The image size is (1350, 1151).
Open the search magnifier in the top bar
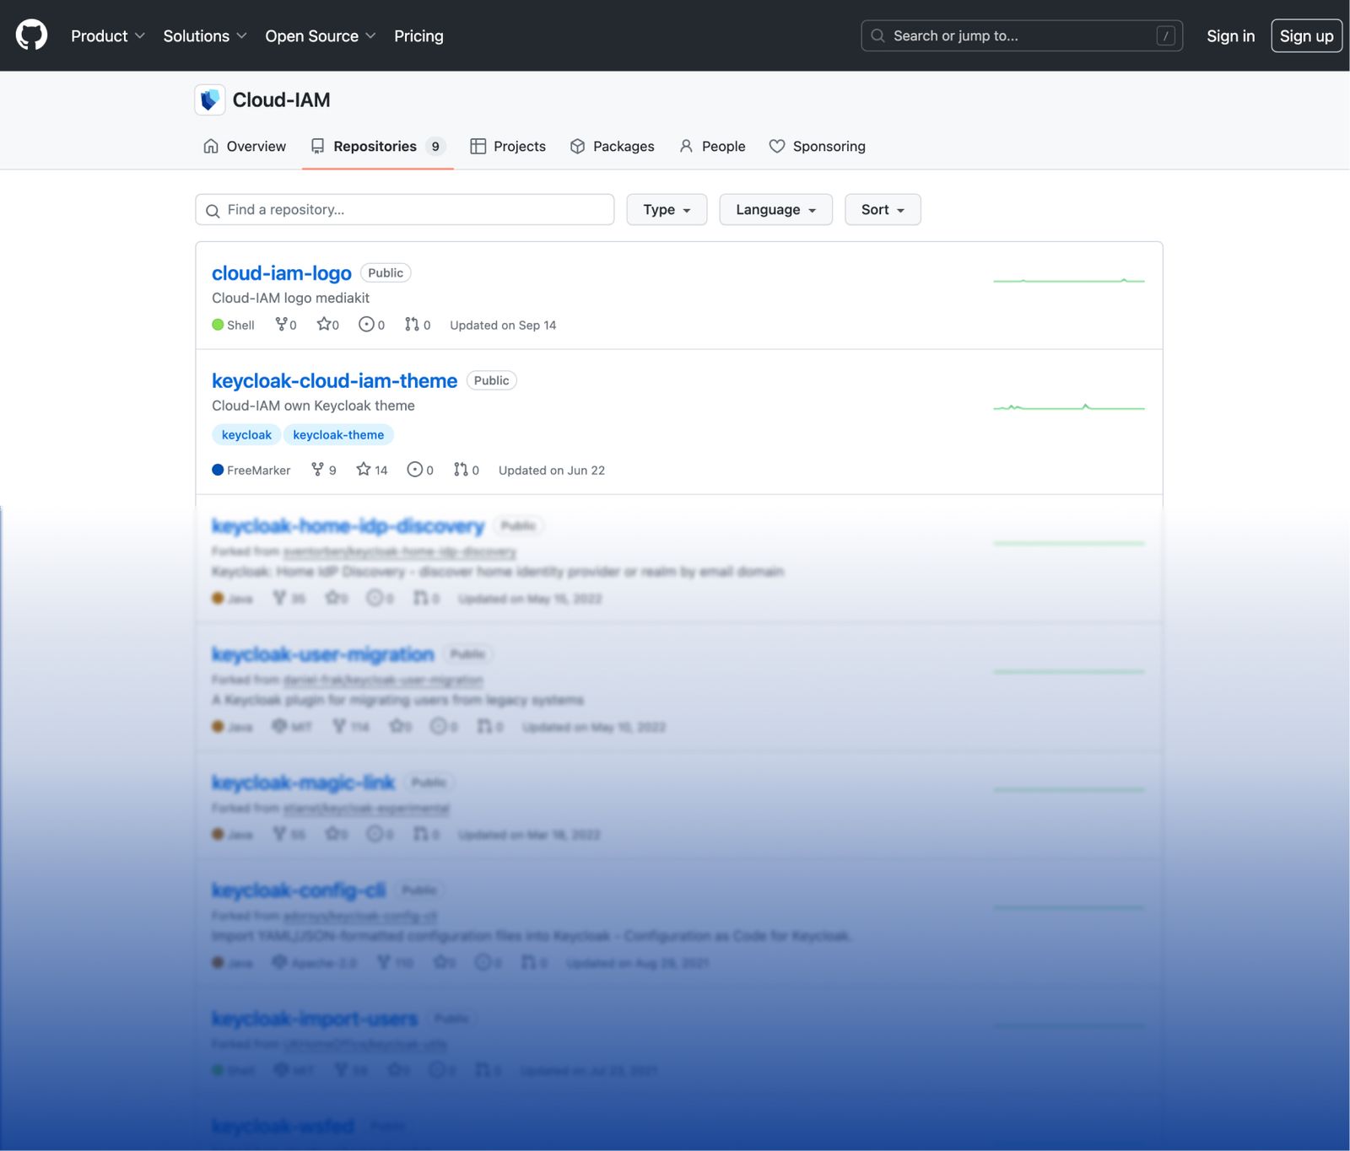pos(877,36)
